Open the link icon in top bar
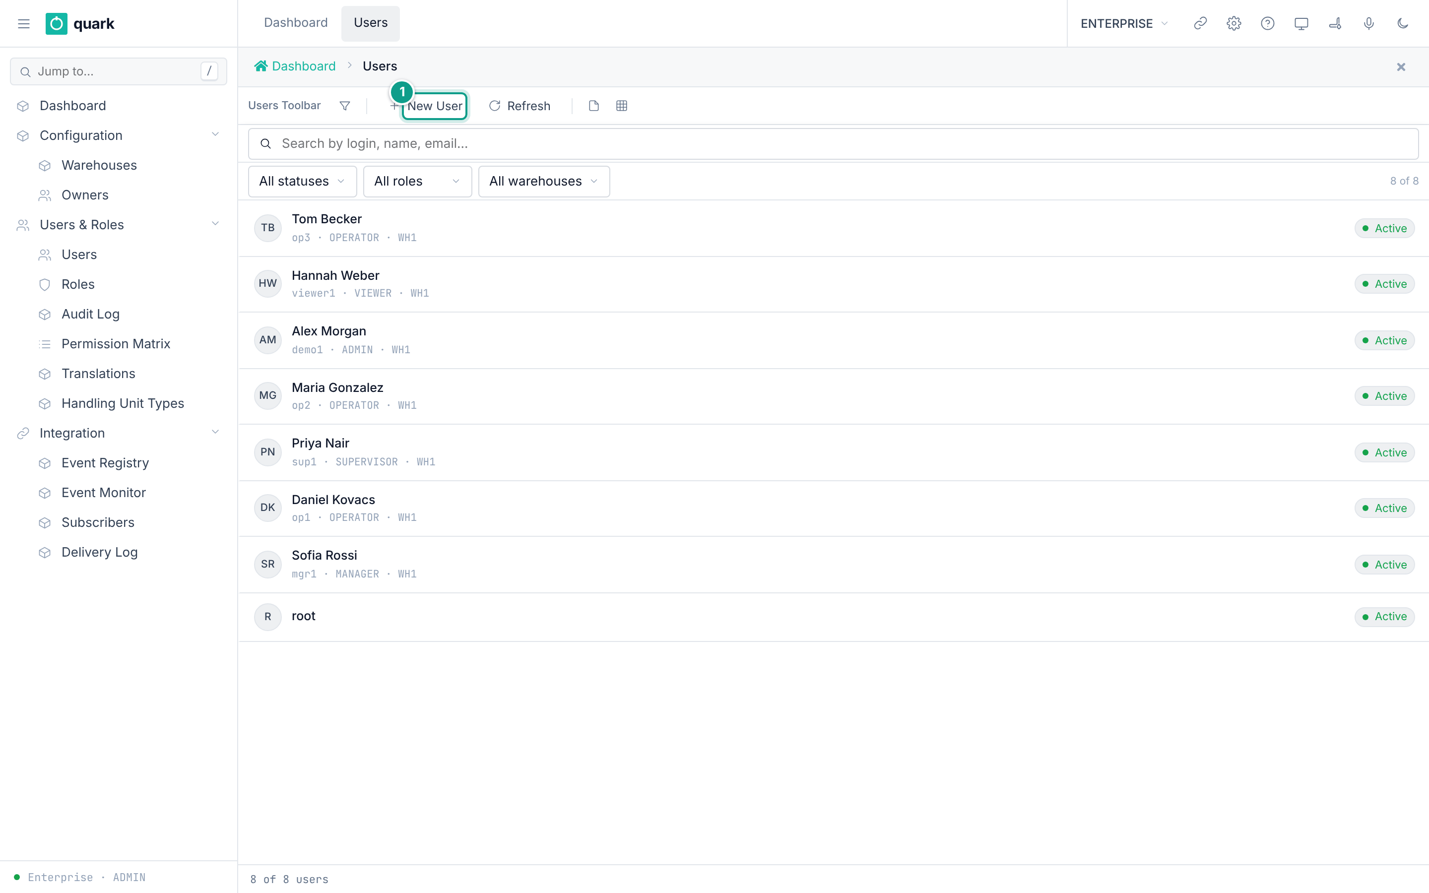The width and height of the screenshot is (1429, 893). point(1200,24)
